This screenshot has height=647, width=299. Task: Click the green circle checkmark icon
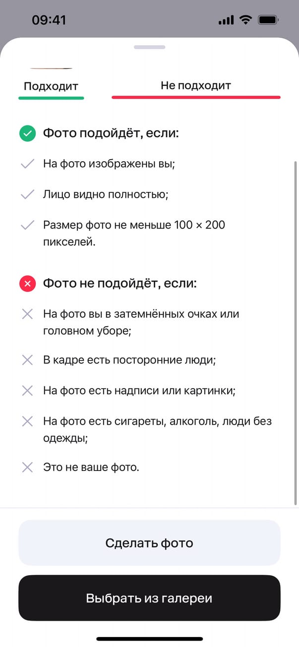point(27,133)
